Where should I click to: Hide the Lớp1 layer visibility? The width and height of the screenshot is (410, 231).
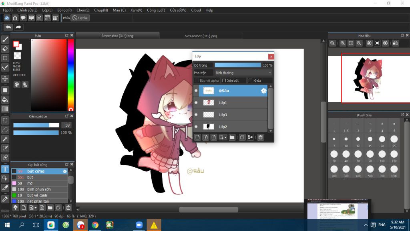tap(196, 103)
